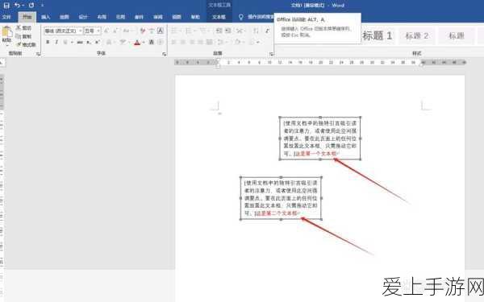Activate the 格式刷 format painter
Viewport: 484px width, 302px height.
(27, 44)
